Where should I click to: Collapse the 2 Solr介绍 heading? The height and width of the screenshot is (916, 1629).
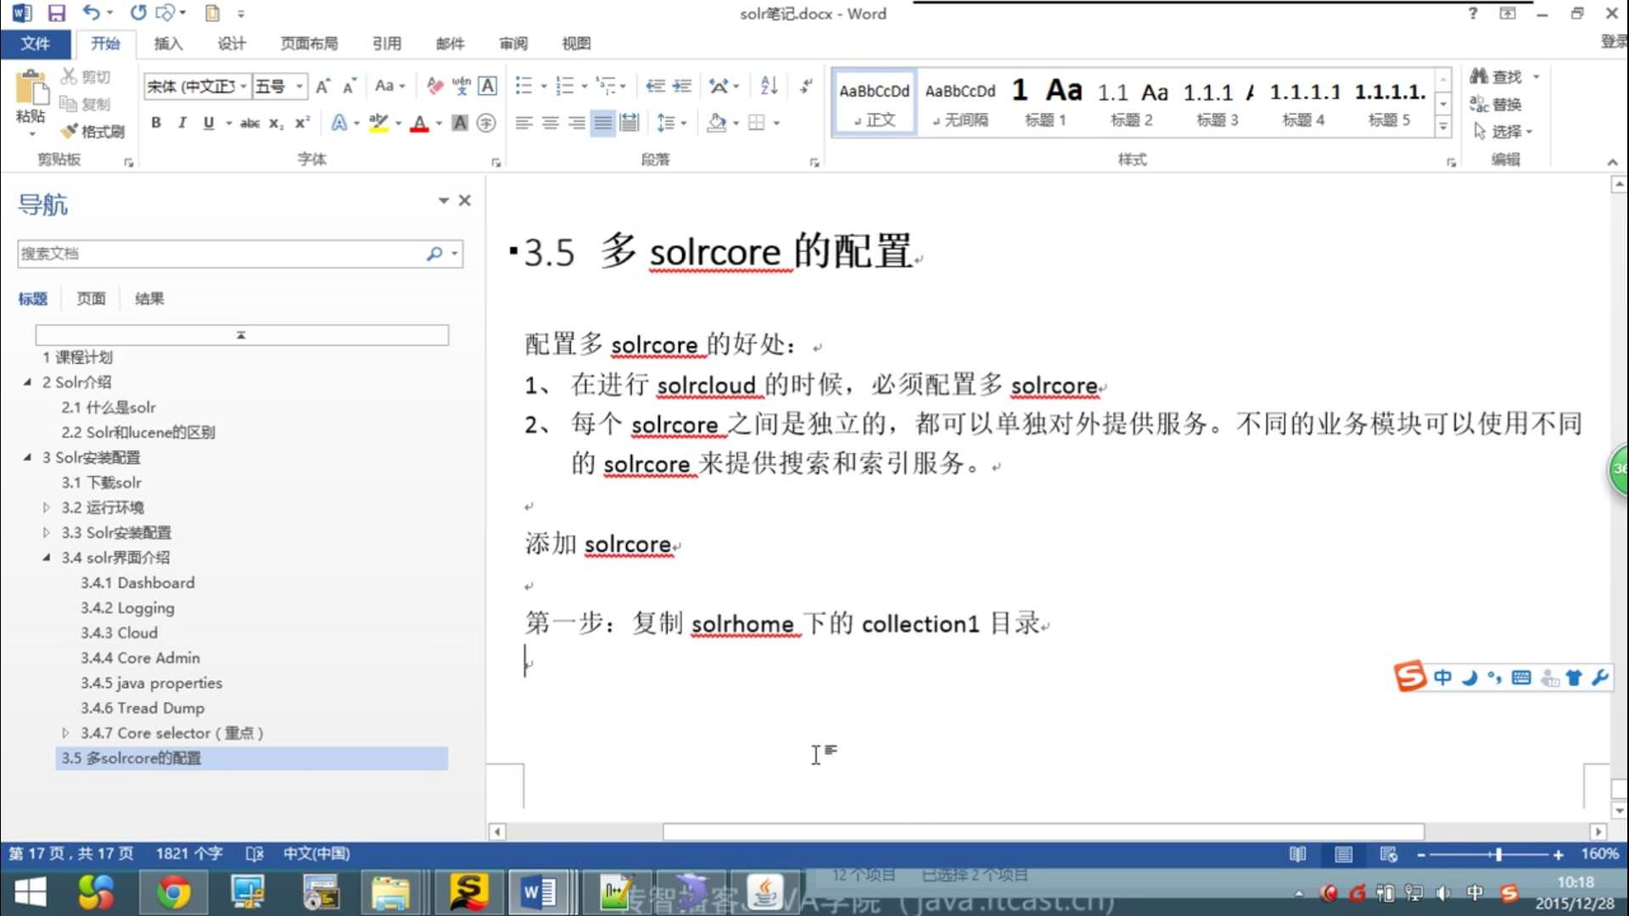coord(27,383)
